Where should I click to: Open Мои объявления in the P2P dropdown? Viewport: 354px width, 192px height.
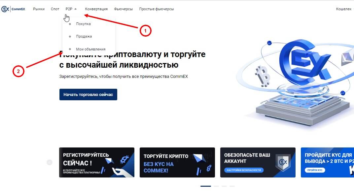(90, 49)
